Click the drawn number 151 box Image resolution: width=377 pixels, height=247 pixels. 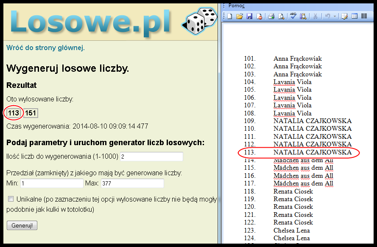tap(31, 113)
